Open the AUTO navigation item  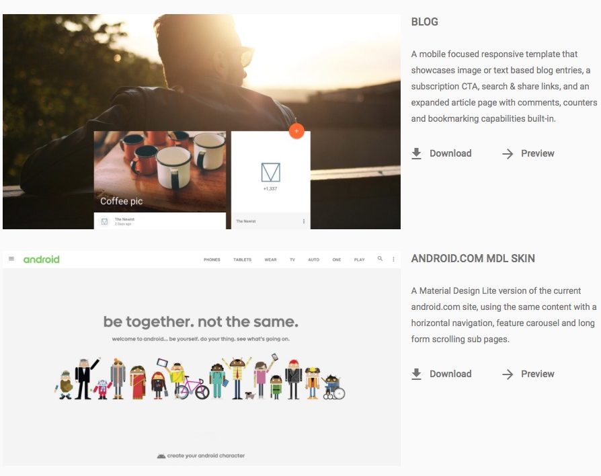[x=313, y=260]
